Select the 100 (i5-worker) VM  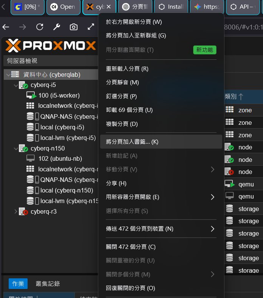click(59, 95)
